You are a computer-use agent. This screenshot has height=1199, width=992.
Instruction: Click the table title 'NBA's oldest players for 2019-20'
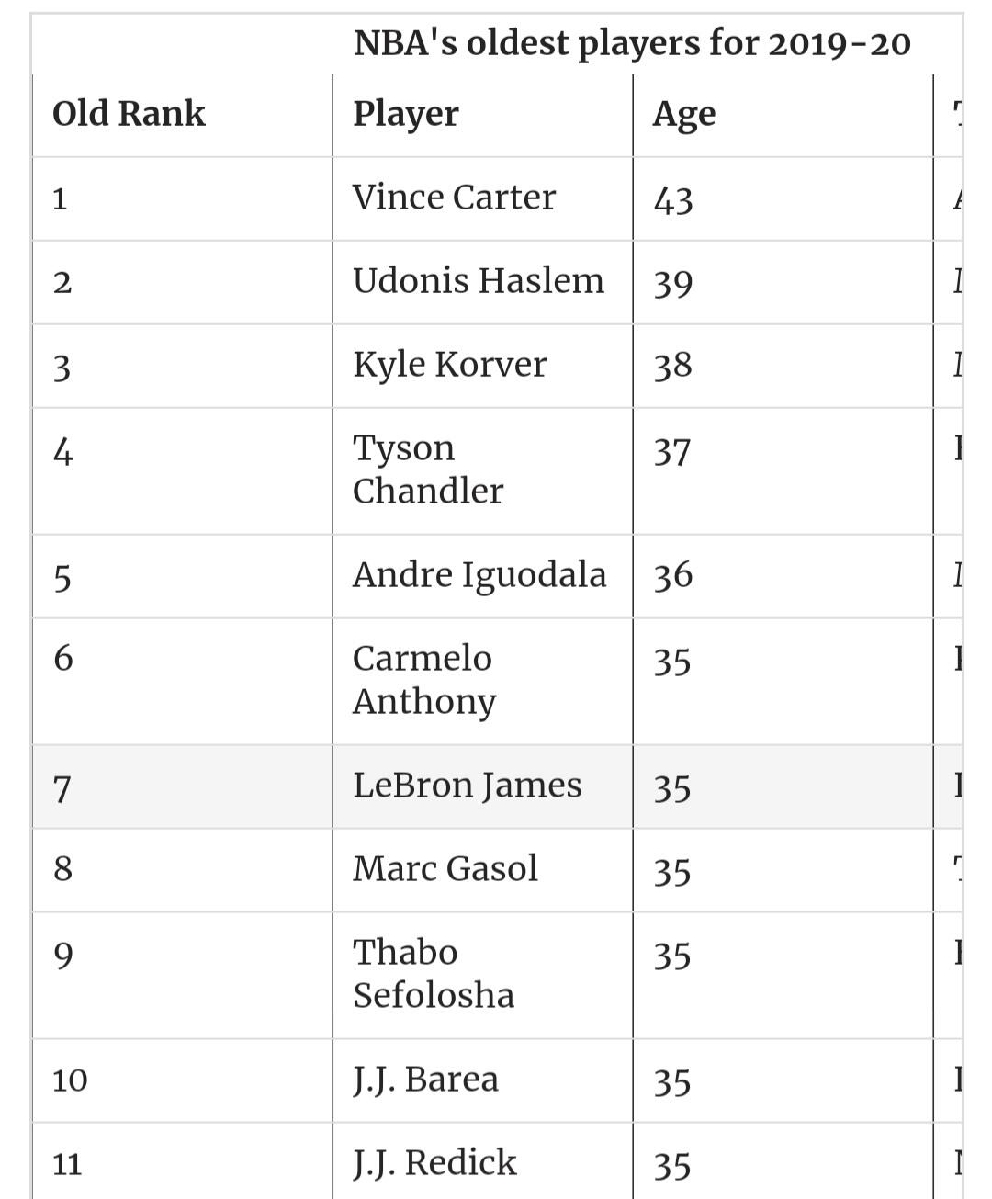pos(632,44)
